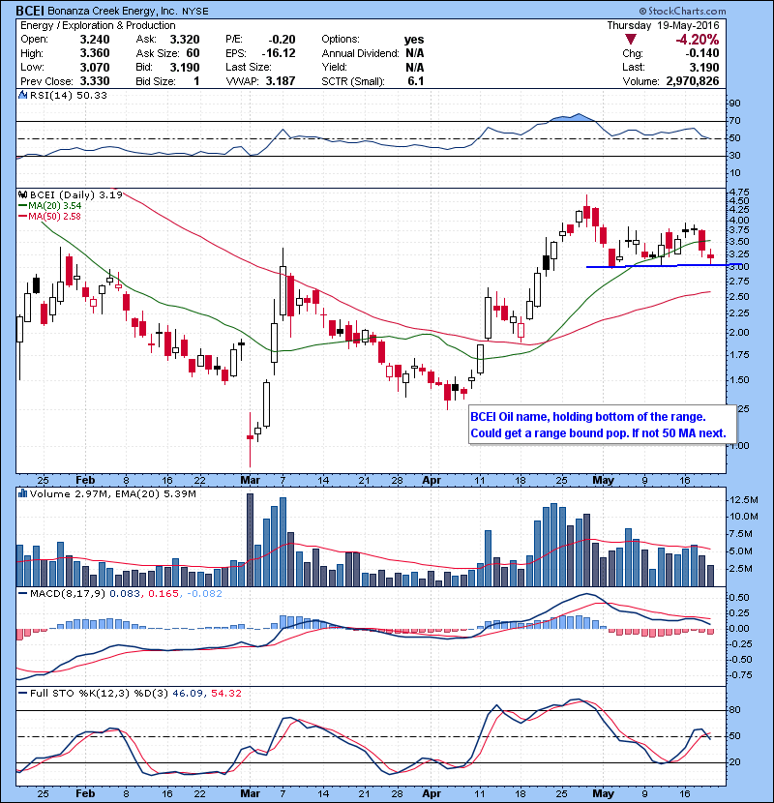Click the tallest volume bar at start of March
Image resolution: width=774 pixels, height=803 pixels.
tap(250, 540)
